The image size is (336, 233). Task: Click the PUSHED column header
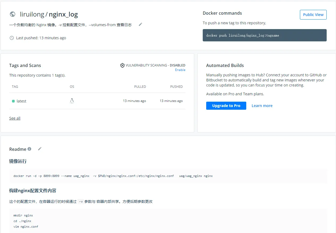(x=177, y=87)
